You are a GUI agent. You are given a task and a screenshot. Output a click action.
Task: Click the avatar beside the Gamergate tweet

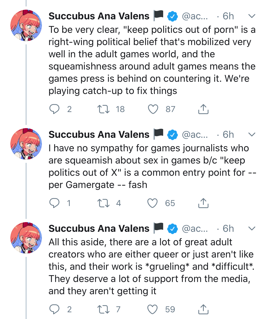26,144
